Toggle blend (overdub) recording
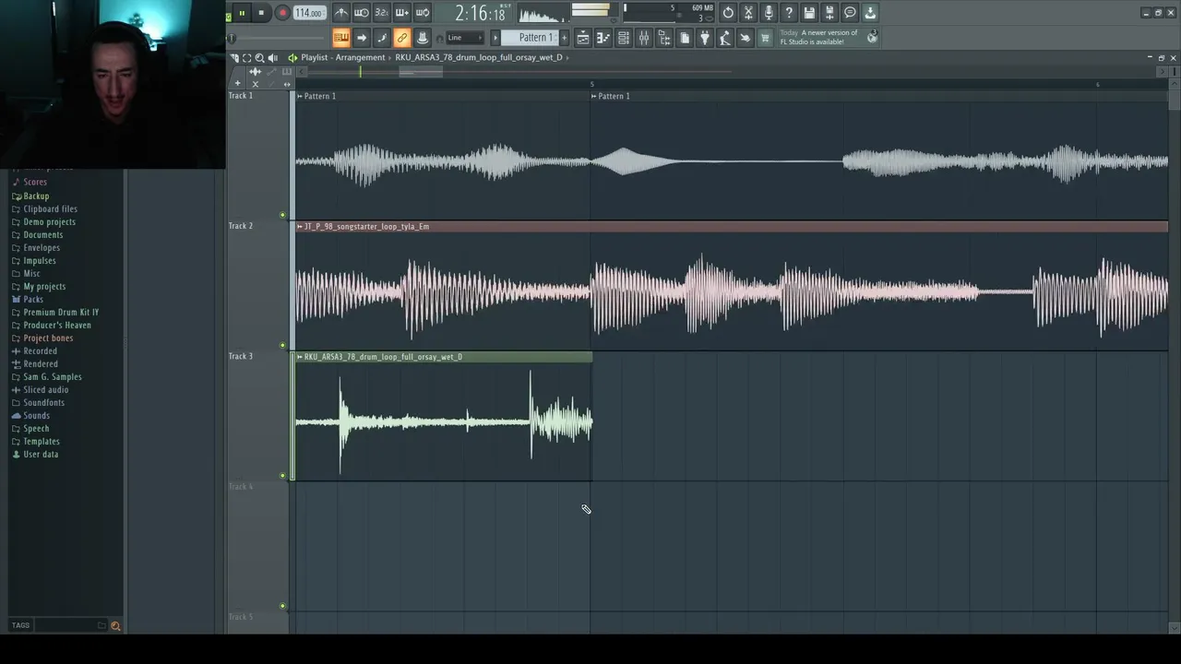This screenshot has width=1181, height=664. coord(402,13)
